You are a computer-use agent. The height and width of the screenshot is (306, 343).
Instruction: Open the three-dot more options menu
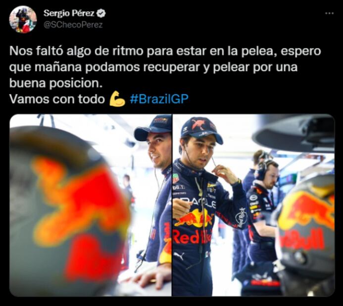(x=329, y=13)
